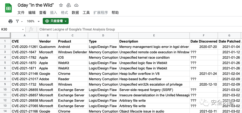Select cell CVE-2021-21148
Image resolution: width=242 pixels, height=113 pixels.
[x=25, y=74]
